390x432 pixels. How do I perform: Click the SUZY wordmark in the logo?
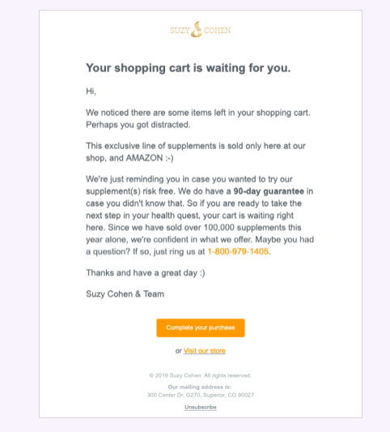[180, 30]
